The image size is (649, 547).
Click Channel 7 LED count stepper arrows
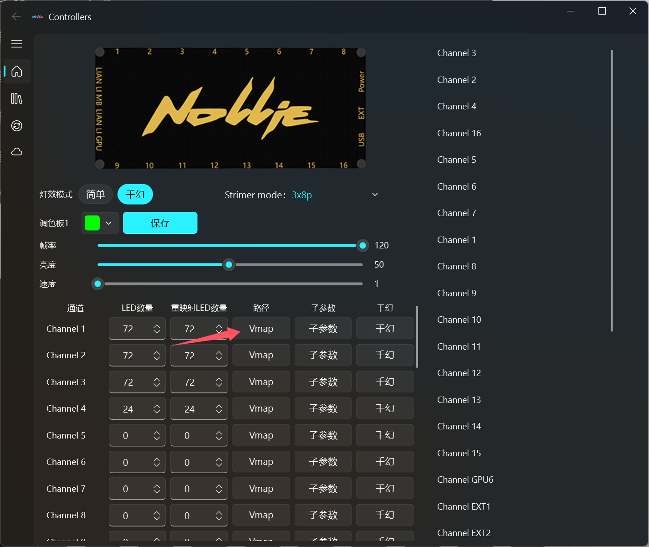tap(157, 489)
